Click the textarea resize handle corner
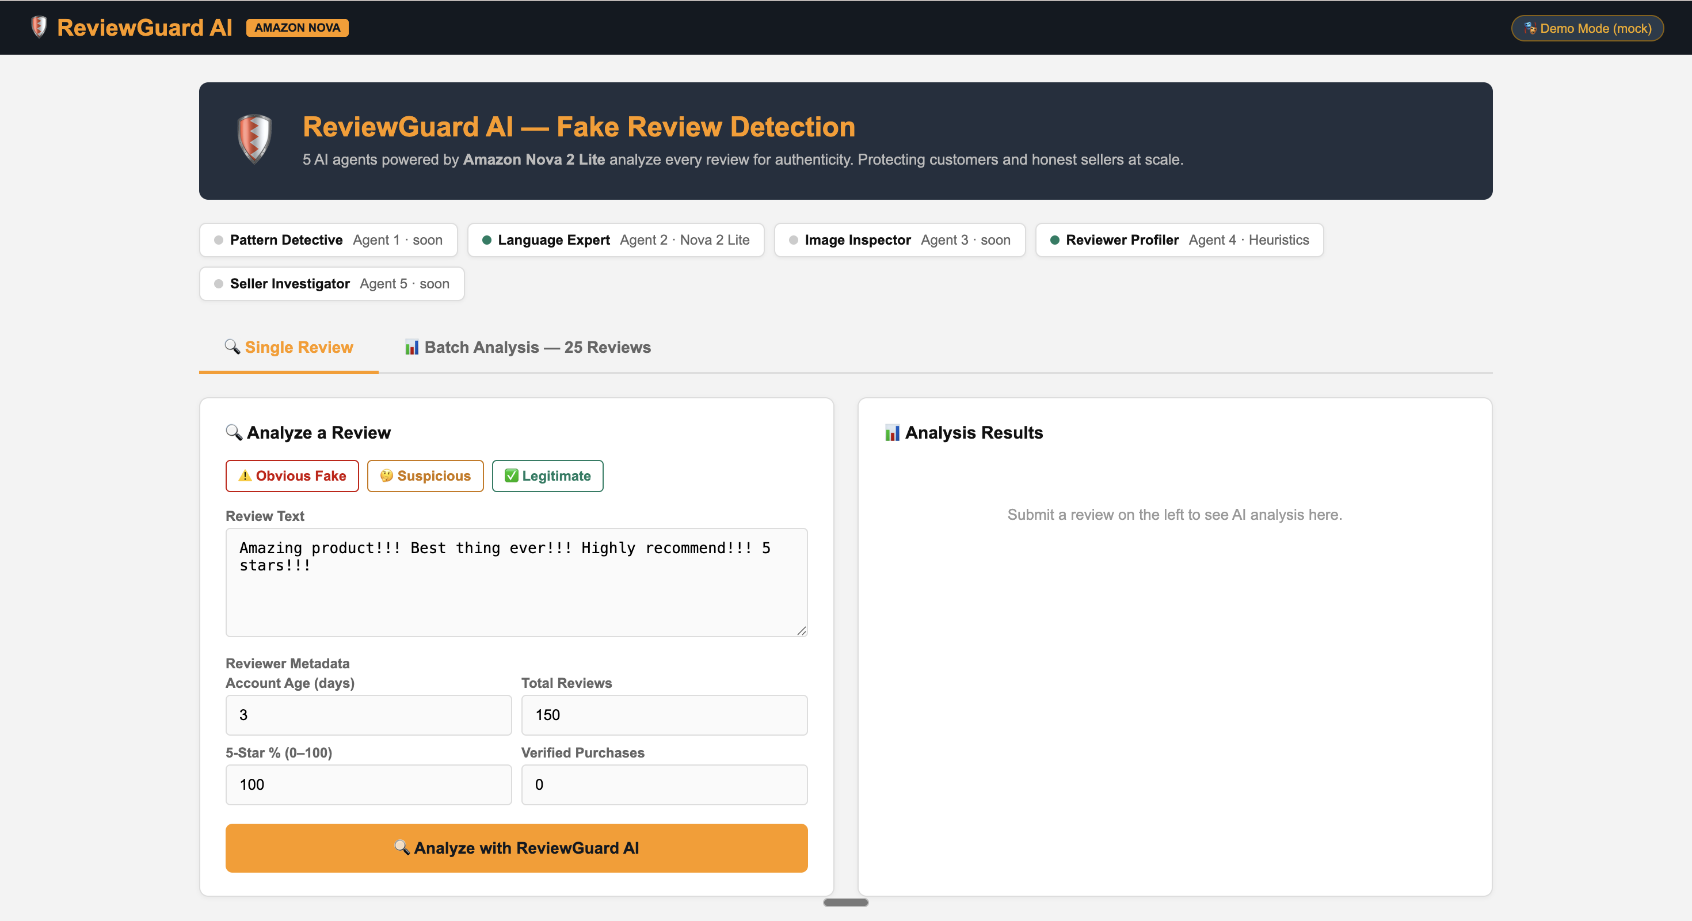Viewport: 1692px width, 921px height. (801, 631)
